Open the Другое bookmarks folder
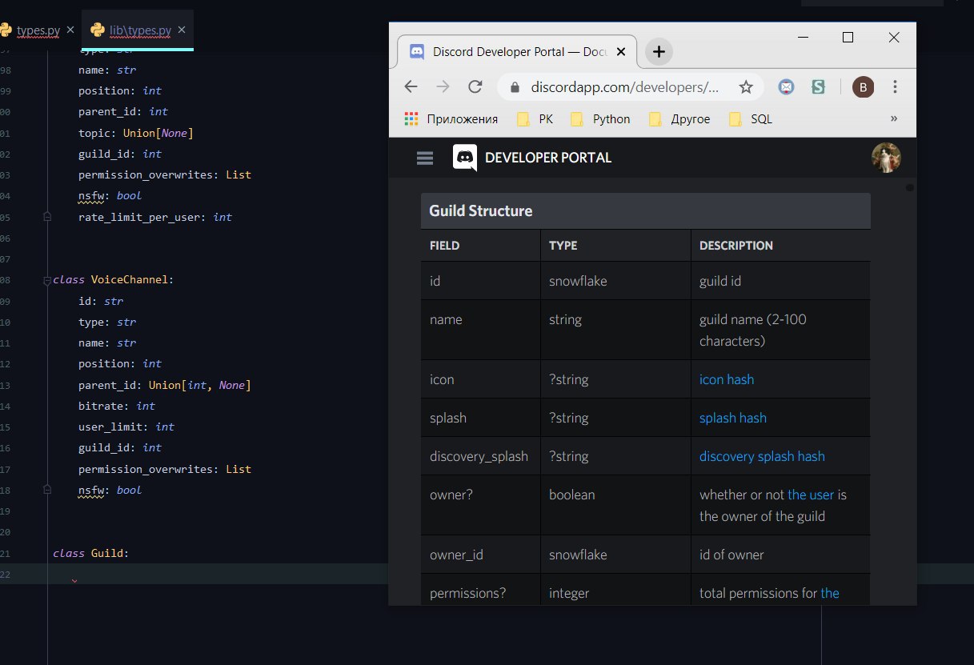This screenshot has width=974, height=665. click(679, 119)
